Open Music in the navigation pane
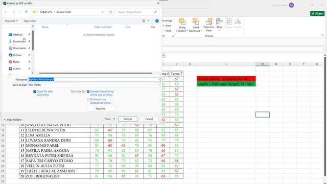The width and height of the screenshot is (327, 184). [16, 62]
